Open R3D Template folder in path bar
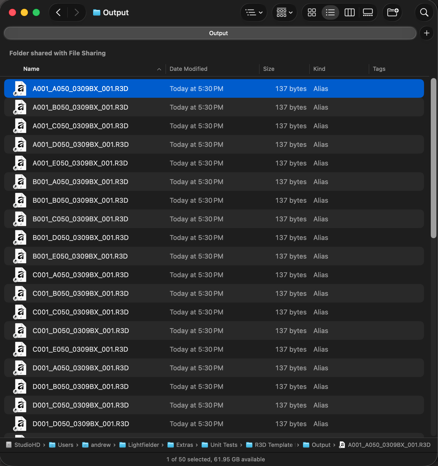This screenshot has width=438, height=466. (x=271, y=445)
